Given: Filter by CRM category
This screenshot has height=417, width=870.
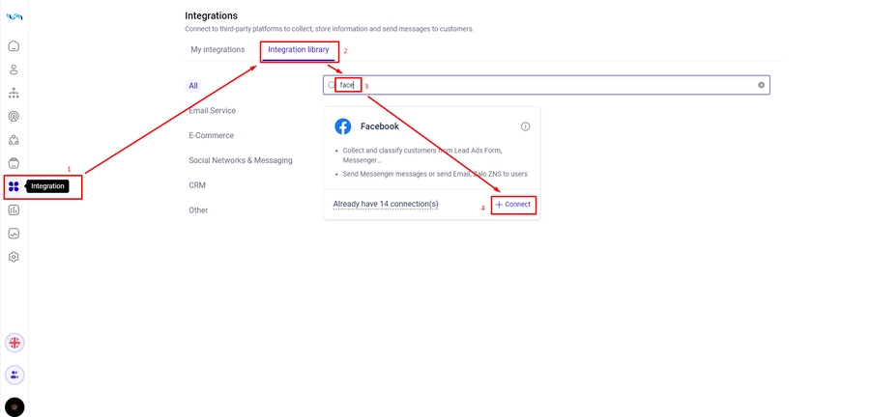Looking at the screenshot, I should coord(197,185).
